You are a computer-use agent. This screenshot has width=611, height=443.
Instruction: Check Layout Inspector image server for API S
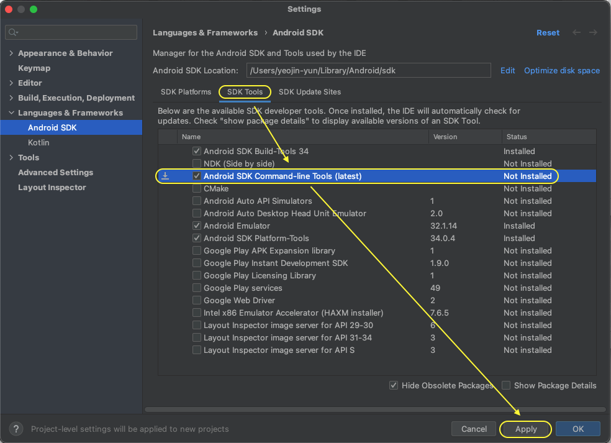click(197, 350)
